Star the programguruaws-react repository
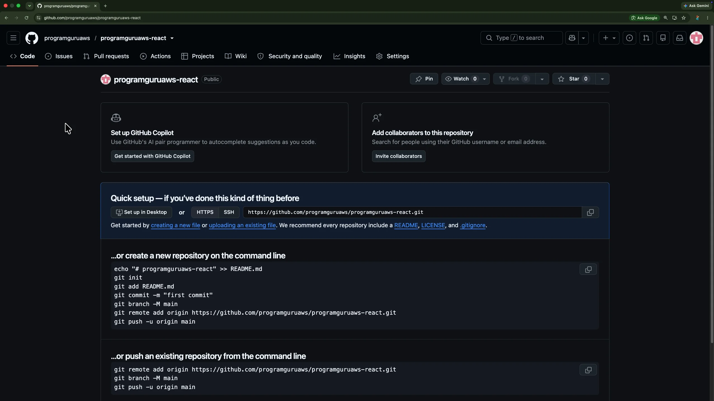 coord(574,79)
